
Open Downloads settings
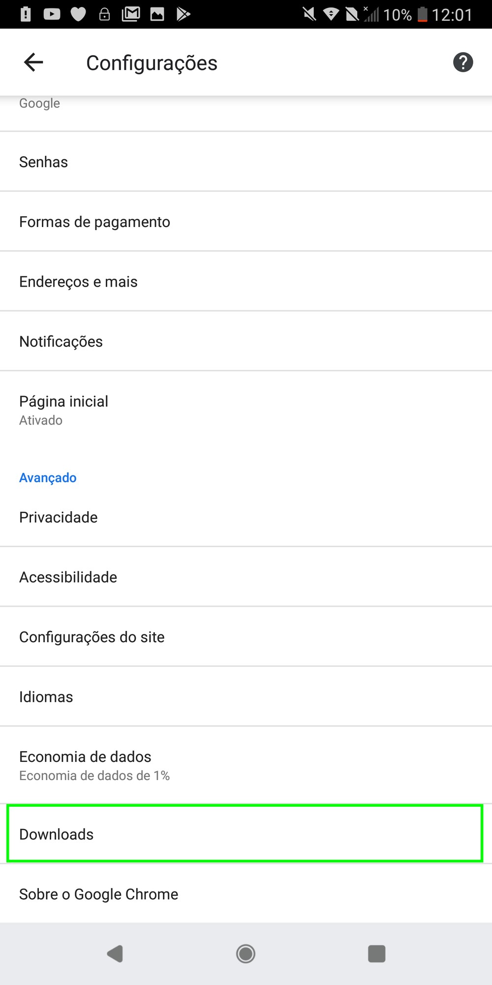click(246, 834)
